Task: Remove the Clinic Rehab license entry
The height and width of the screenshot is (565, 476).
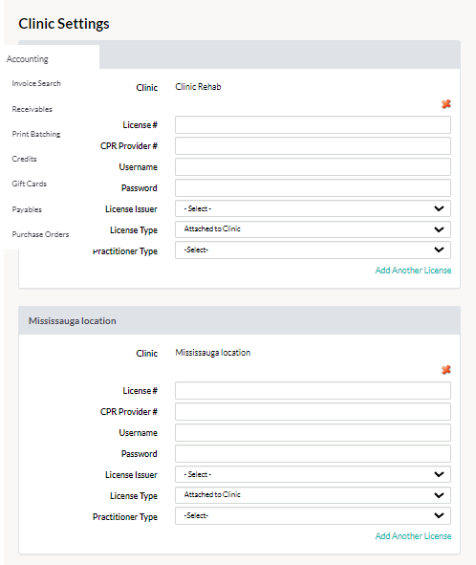Action: point(446,104)
